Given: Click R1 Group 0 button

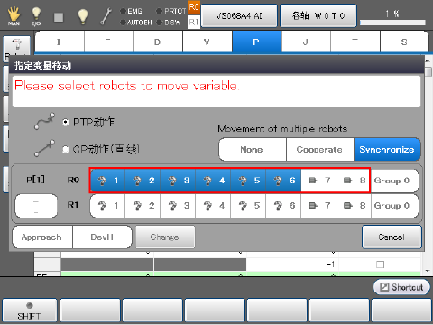Looking at the screenshot, I should coord(395,206).
